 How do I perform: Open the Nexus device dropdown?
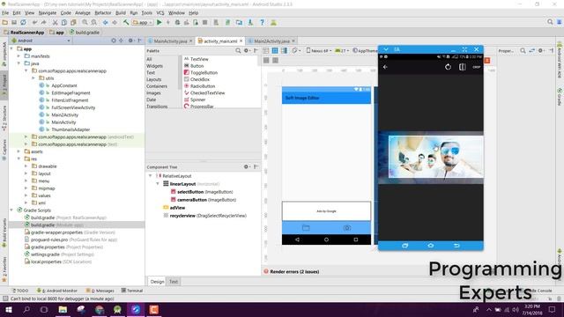pyautogui.click(x=319, y=51)
